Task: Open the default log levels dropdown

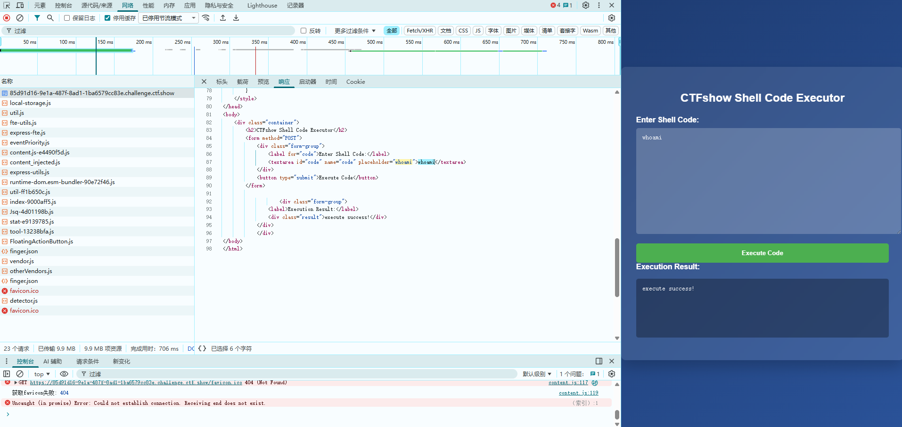Action: (x=537, y=374)
